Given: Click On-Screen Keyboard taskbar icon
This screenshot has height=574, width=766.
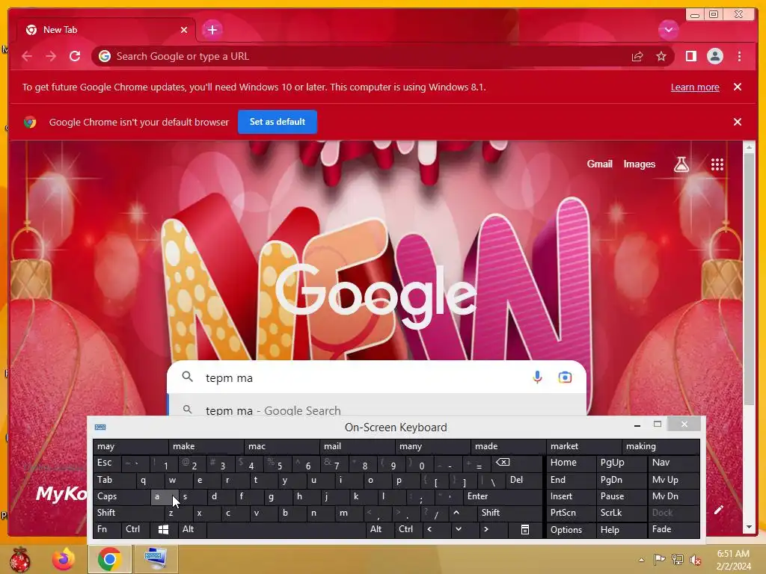Looking at the screenshot, I should [x=156, y=559].
